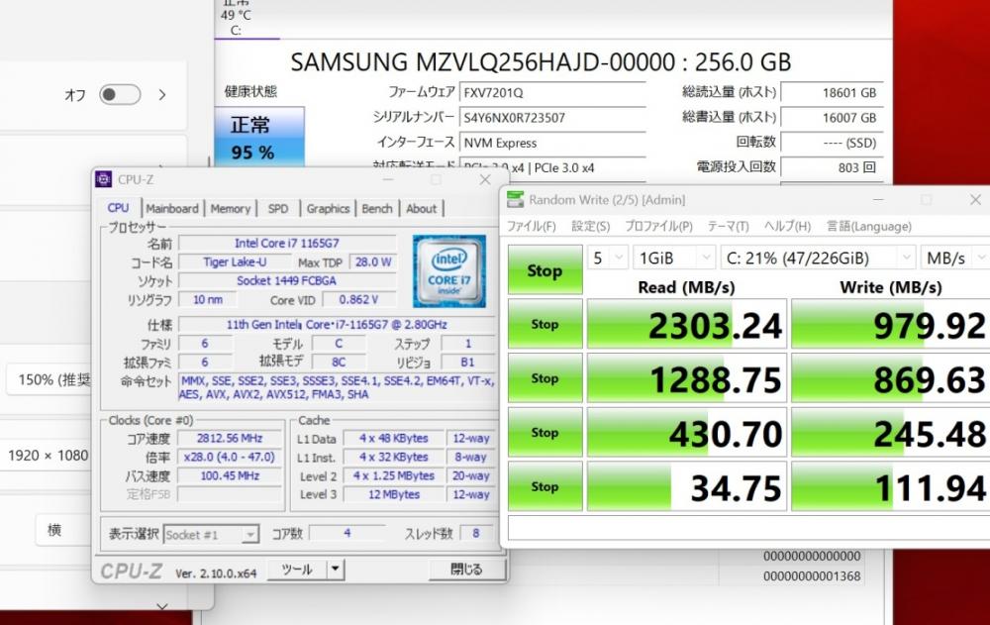Image resolution: width=990 pixels, height=625 pixels.
Task: Open the ツール dropdown arrow in CPU-Z
Action: (x=336, y=570)
